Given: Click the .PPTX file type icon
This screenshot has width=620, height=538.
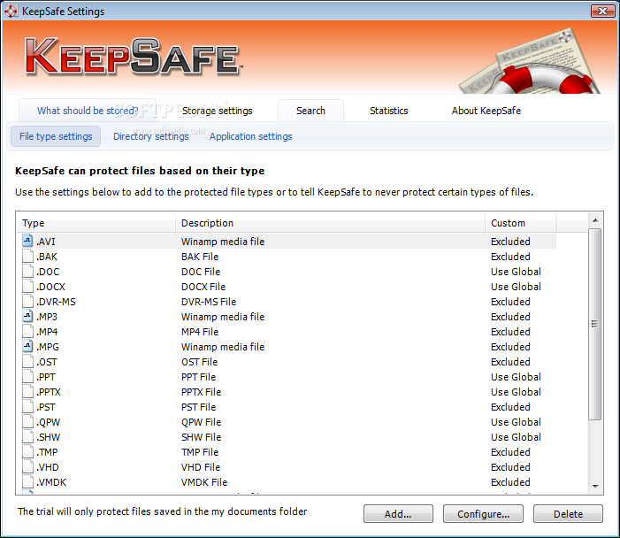Looking at the screenshot, I should tap(27, 391).
